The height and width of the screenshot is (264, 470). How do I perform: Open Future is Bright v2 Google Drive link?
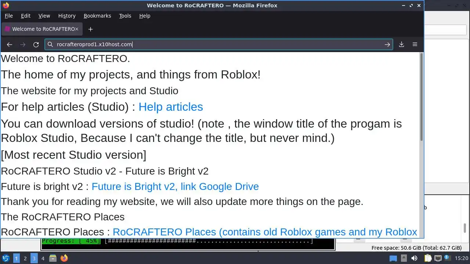point(175,186)
